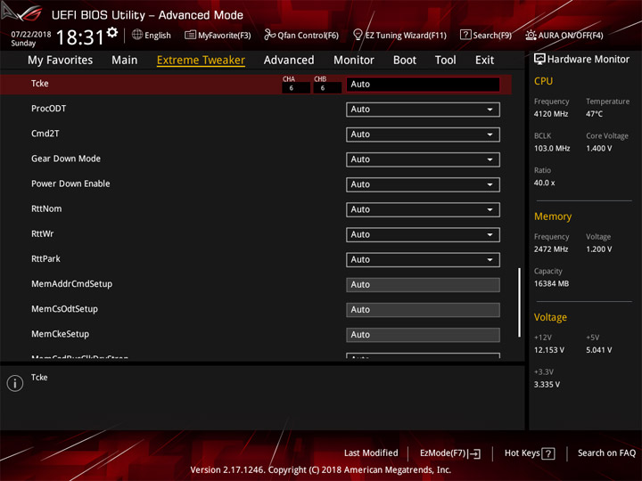Switch to the My Favorites tab
642x481 pixels.
61,61
